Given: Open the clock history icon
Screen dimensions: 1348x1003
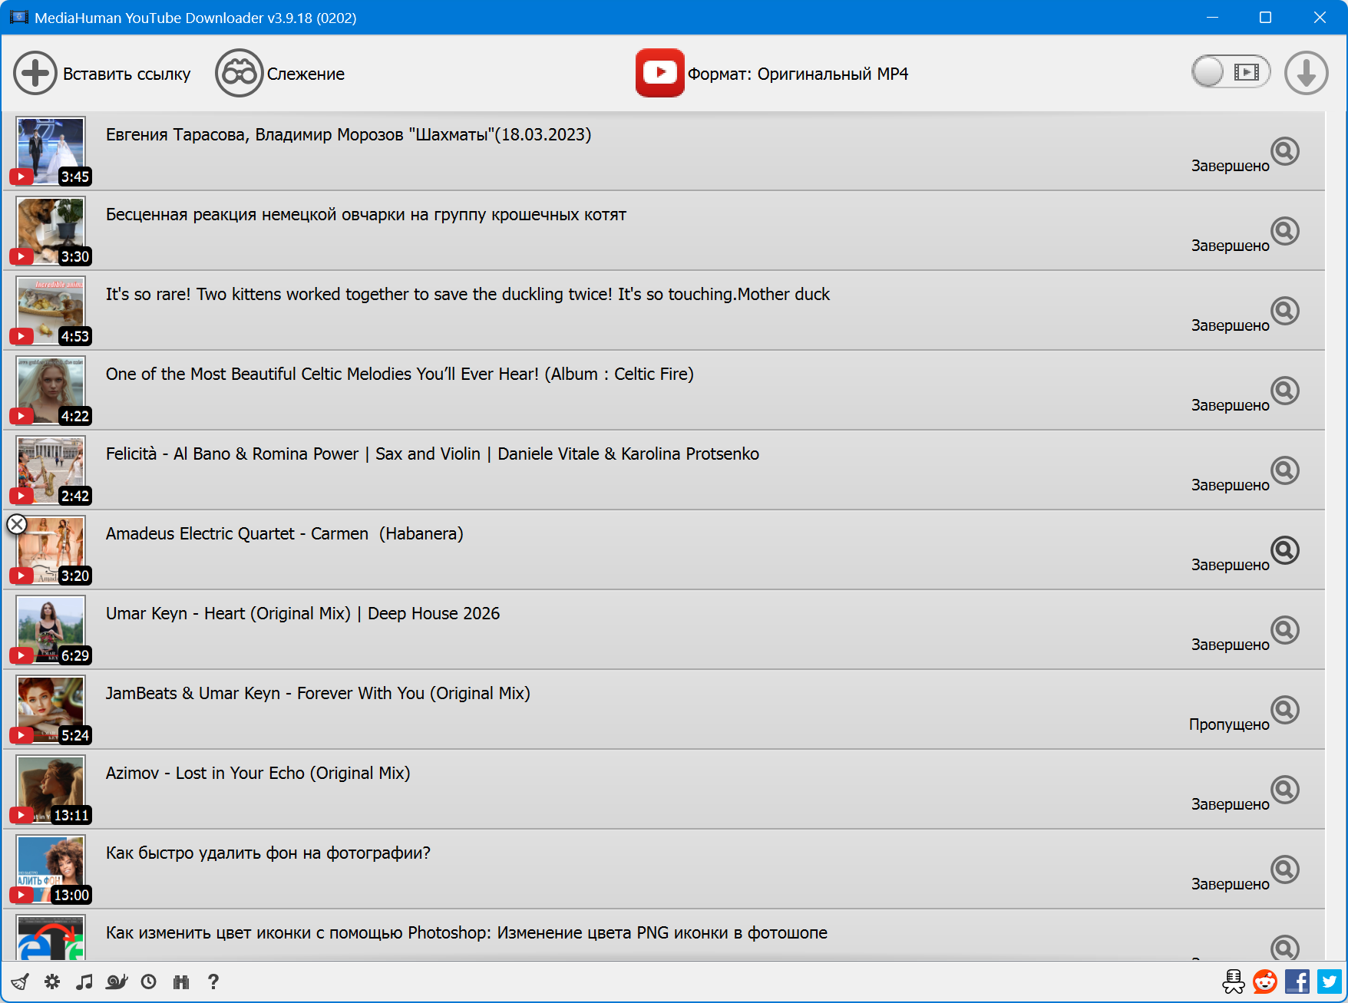Looking at the screenshot, I should point(149,982).
